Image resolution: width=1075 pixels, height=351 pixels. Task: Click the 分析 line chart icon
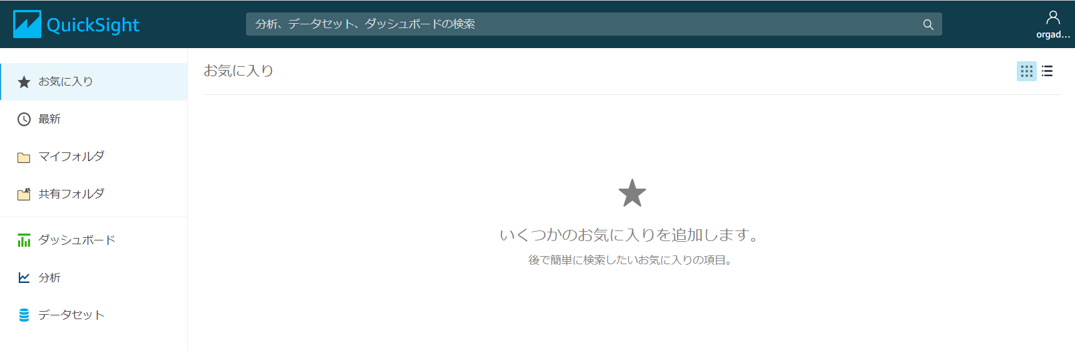tap(24, 278)
